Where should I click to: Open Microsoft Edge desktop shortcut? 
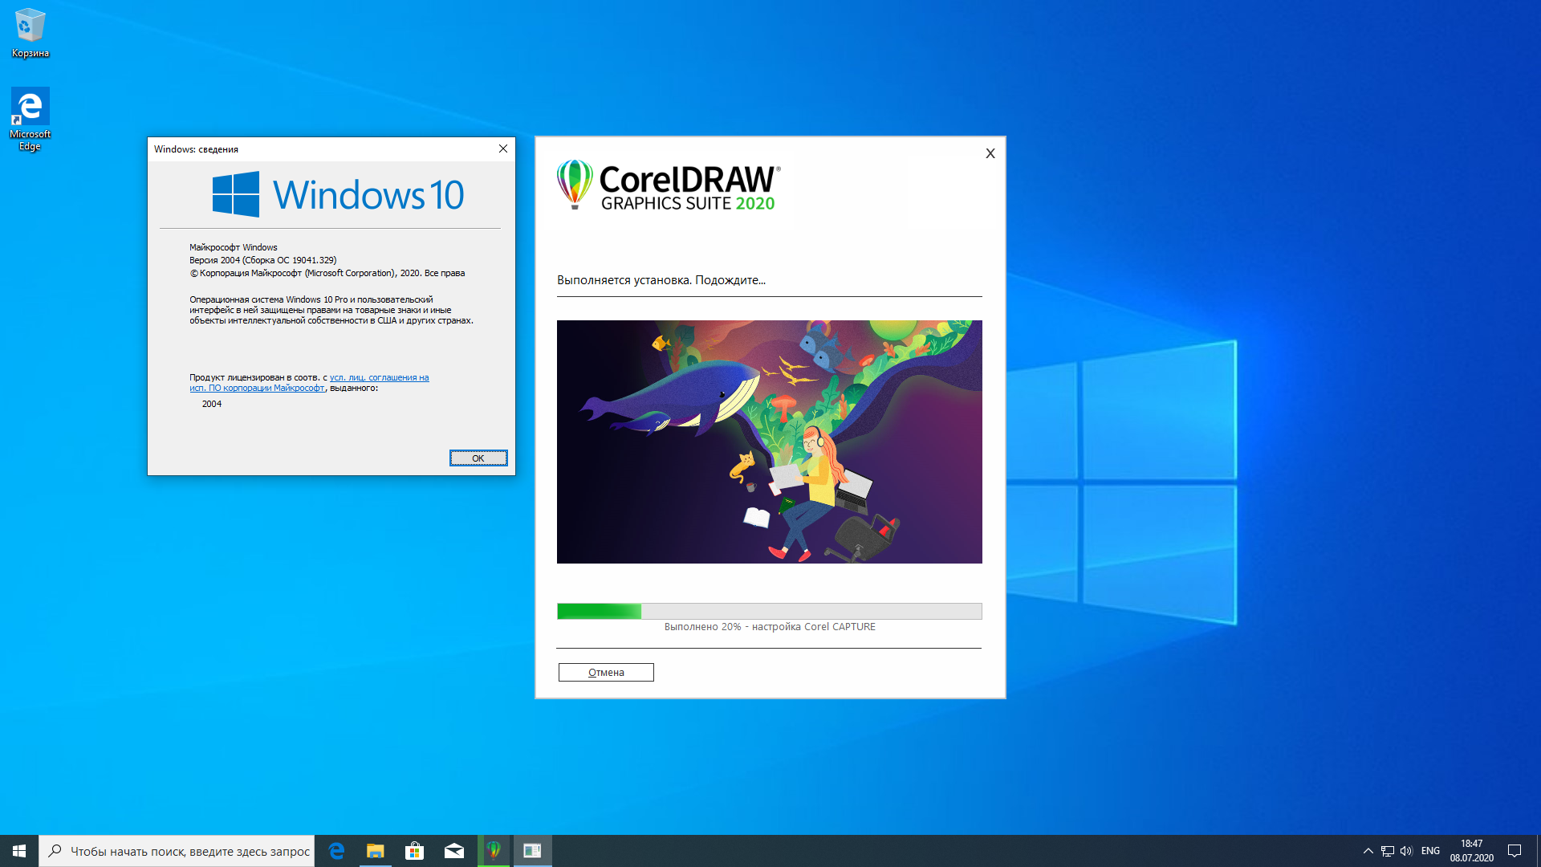30,119
